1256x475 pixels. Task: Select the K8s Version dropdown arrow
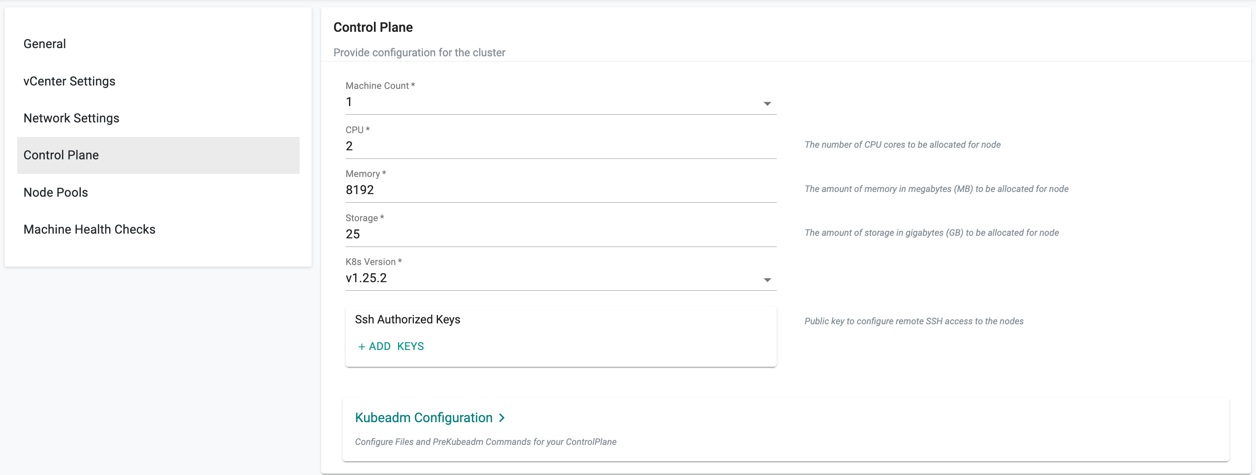click(767, 279)
